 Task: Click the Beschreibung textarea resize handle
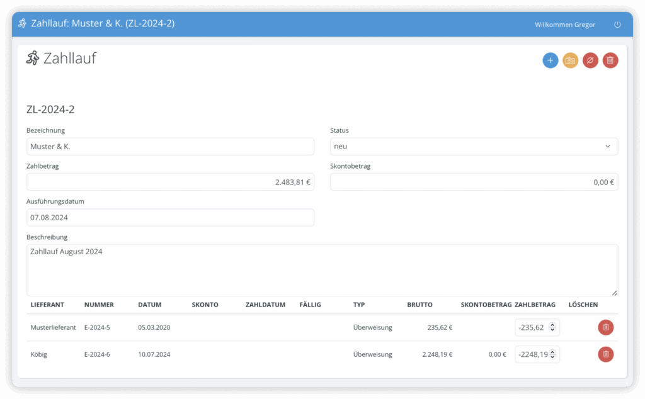coord(614,293)
